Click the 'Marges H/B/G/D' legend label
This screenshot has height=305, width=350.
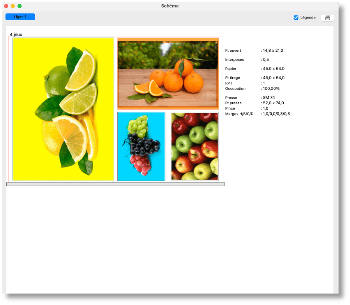(x=239, y=114)
